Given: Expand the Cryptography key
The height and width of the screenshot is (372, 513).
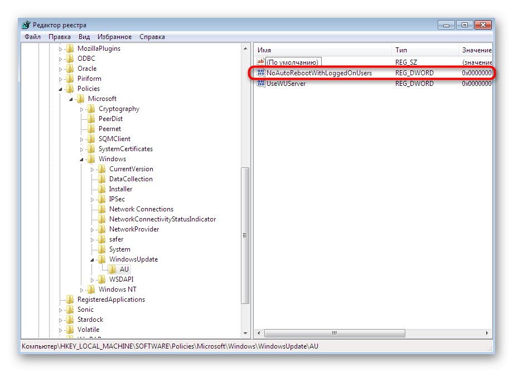Looking at the screenshot, I should coord(82,109).
